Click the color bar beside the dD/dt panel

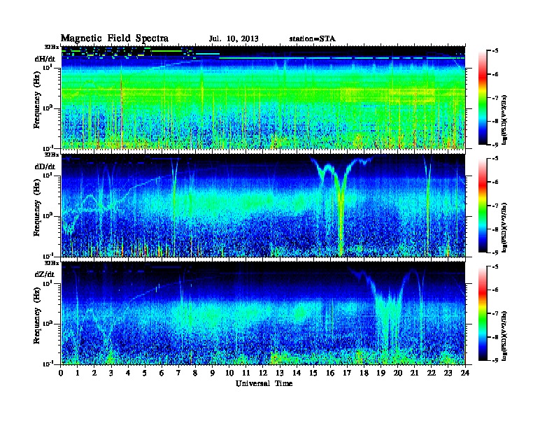pyautogui.click(x=483, y=206)
